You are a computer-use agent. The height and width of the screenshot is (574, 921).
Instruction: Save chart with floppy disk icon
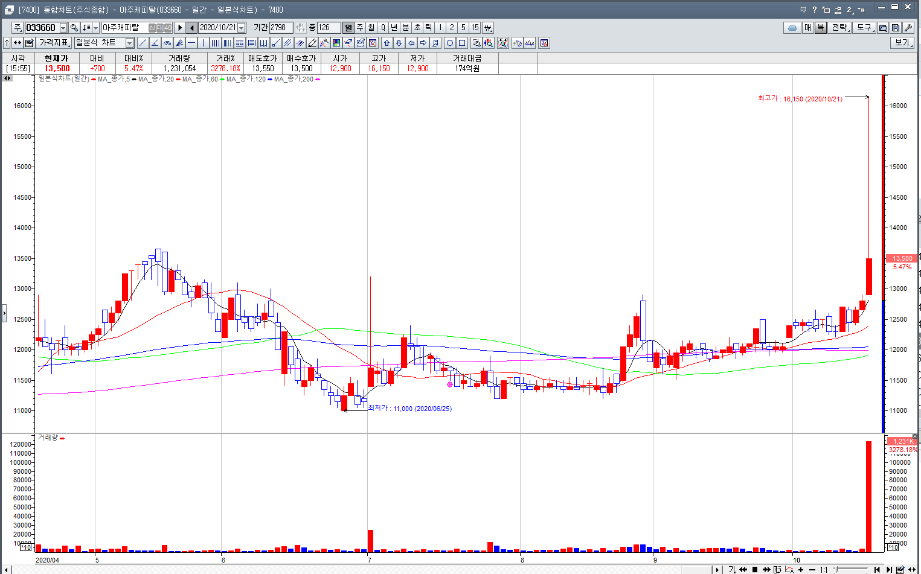click(x=895, y=28)
